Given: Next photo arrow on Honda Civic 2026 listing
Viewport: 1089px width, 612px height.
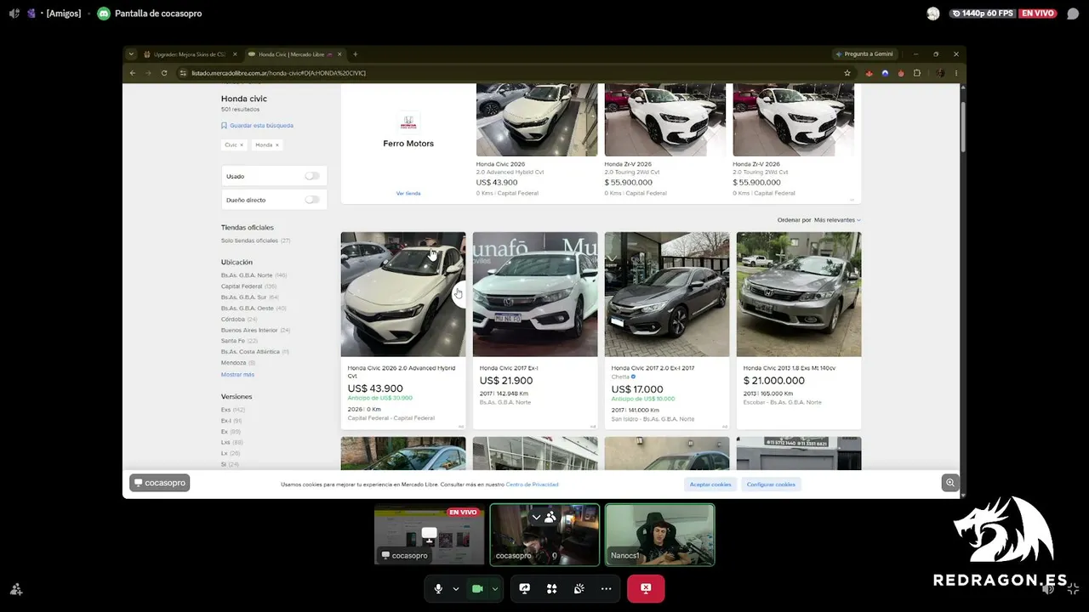Looking at the screenshot, I should coord(459,294).
